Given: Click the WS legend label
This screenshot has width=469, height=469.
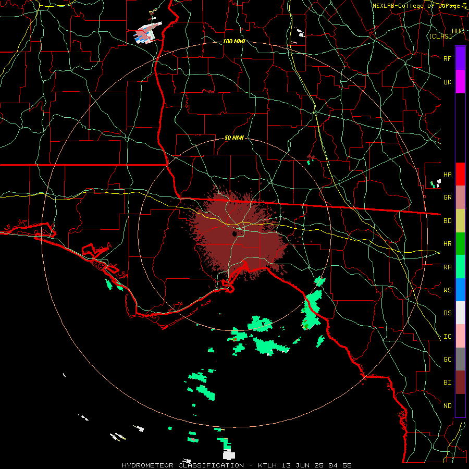Looking at the screenshot, I should 447,290.
